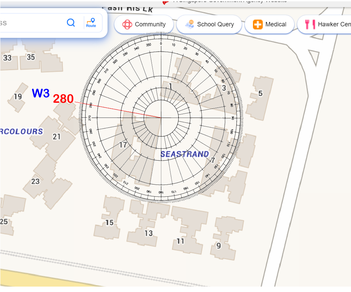
Task: Click building number 35 label
Action: (x=31, y=57)
